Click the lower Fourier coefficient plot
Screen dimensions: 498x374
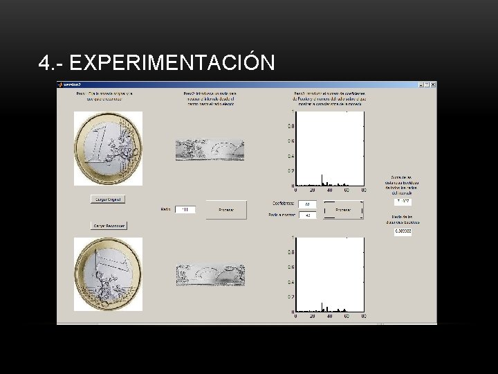pyautogui.click(x=330, y=274)
